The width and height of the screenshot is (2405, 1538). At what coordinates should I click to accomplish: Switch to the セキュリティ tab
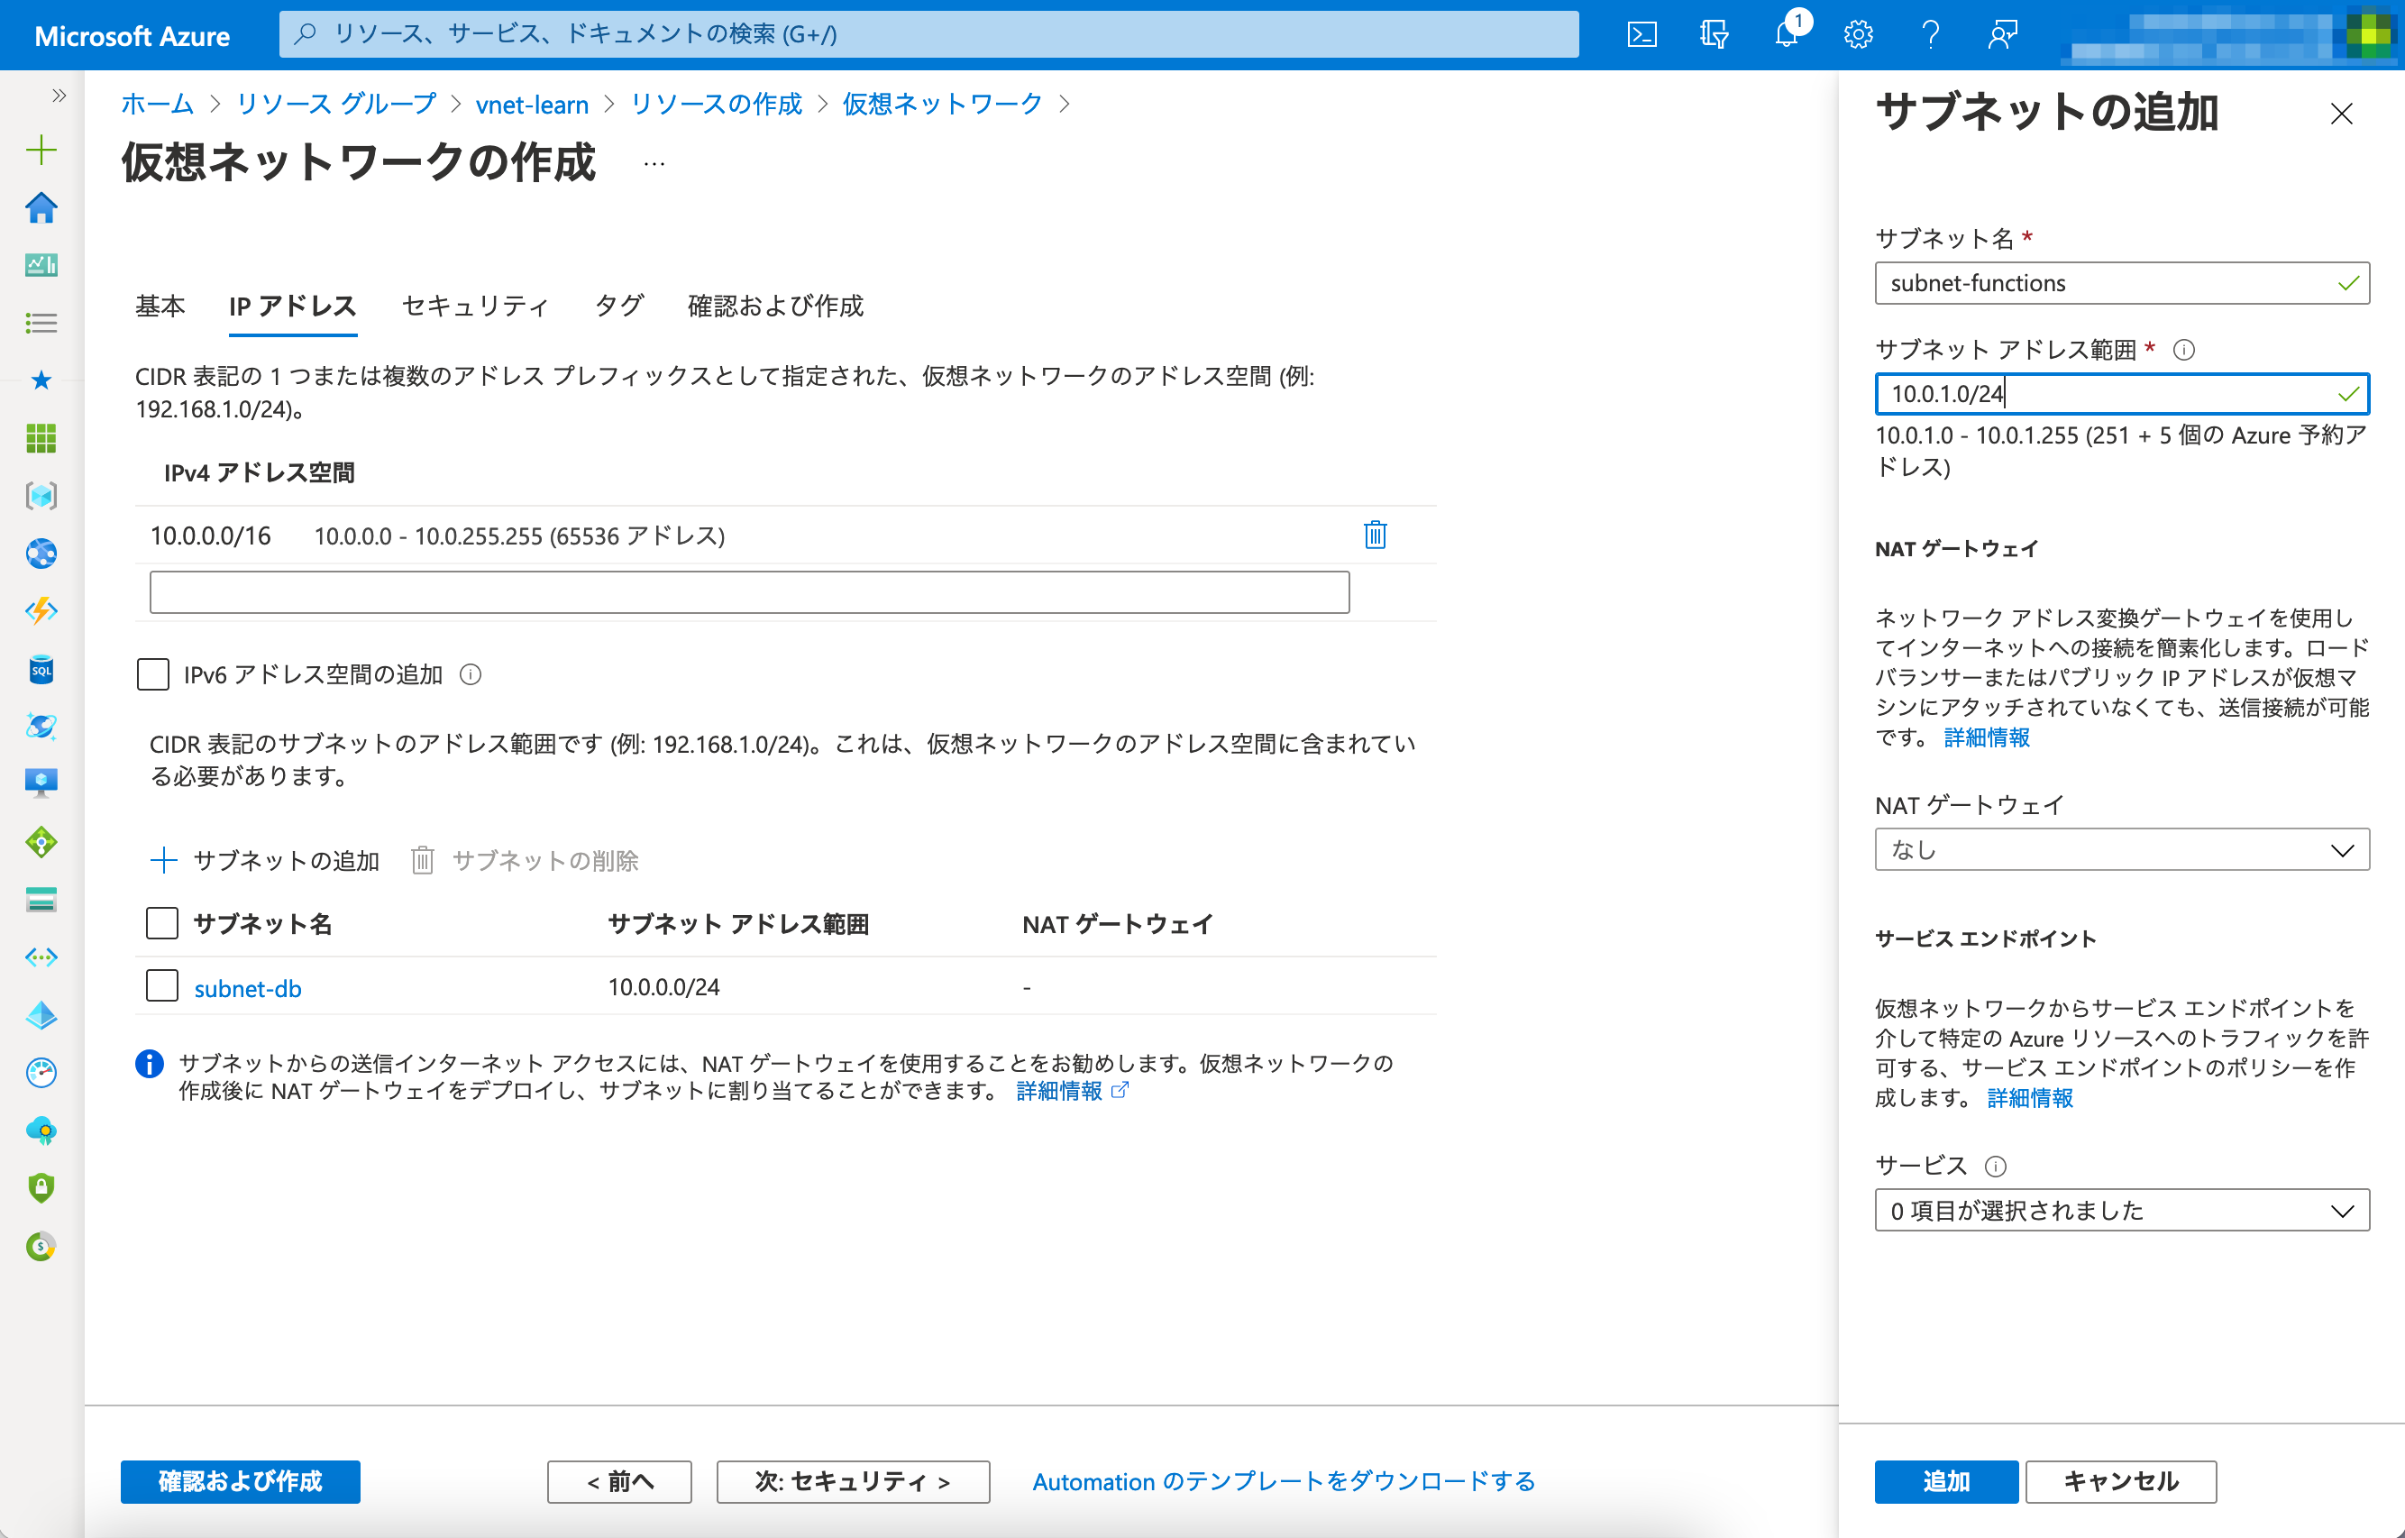[474, 306]
